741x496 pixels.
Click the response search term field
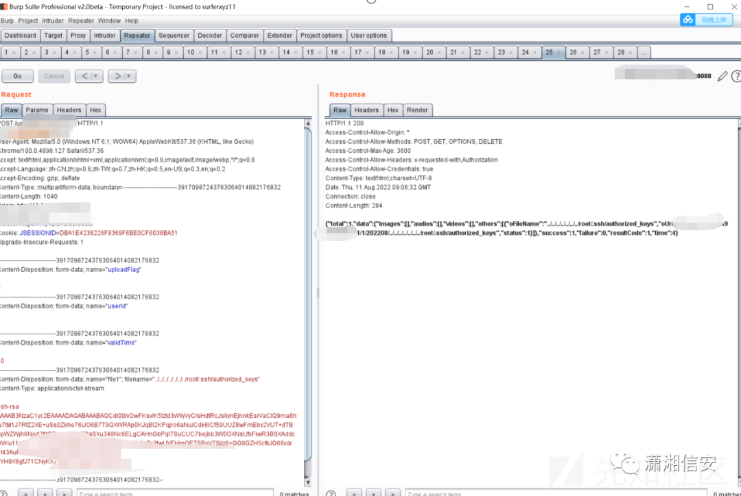556,493
